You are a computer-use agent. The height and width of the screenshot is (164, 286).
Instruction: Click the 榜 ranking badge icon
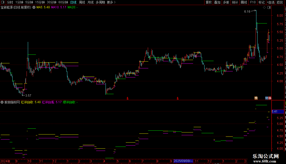[256, 98]
